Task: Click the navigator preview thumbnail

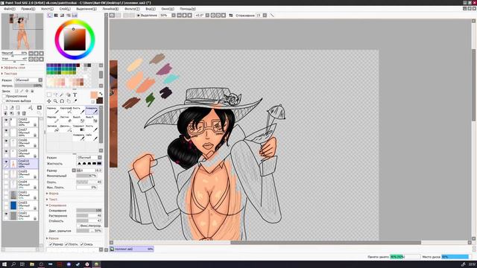Action: (x=22, y=31)
